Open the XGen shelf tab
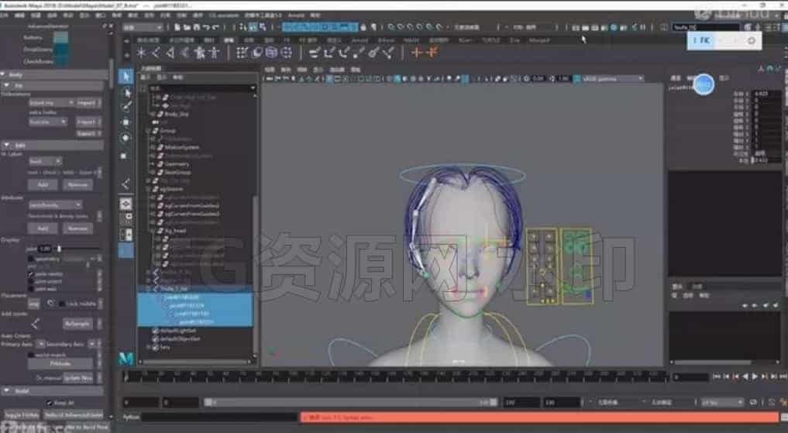 [x=464, y=40]
